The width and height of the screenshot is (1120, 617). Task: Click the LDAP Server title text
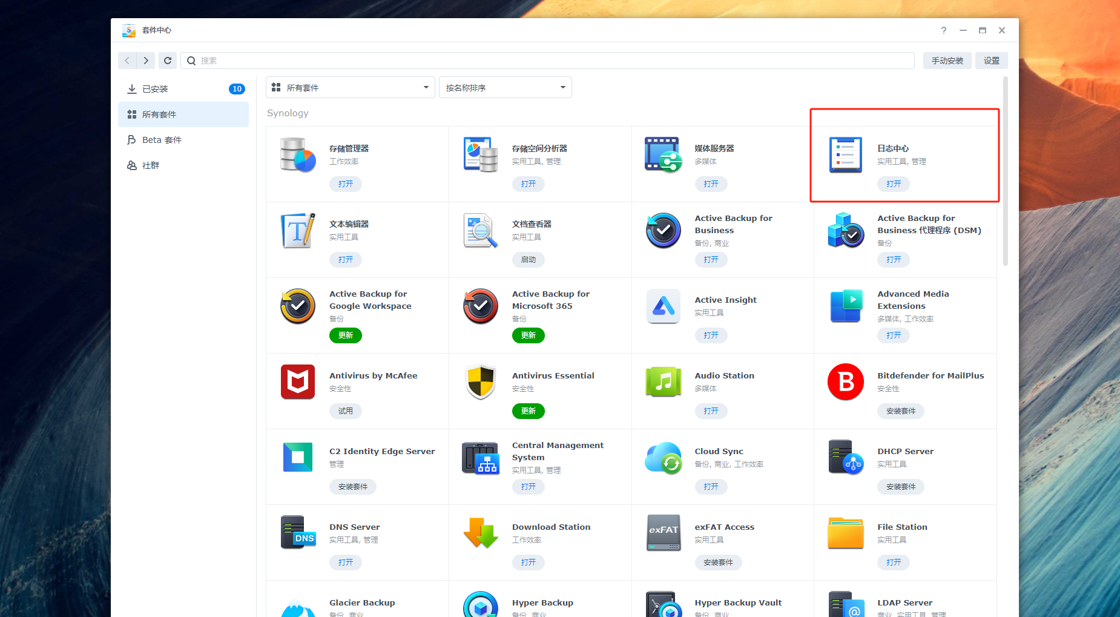pyautogui.click(x=905, y=603)
